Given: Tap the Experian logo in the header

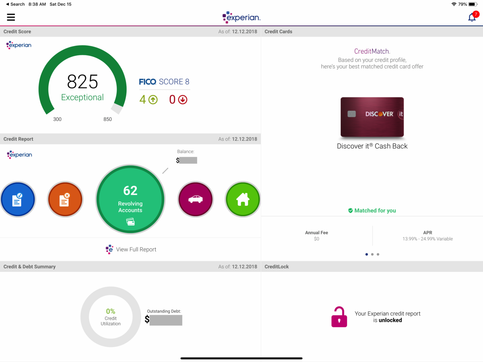Looking at the screenshot, I should point(241,17).
